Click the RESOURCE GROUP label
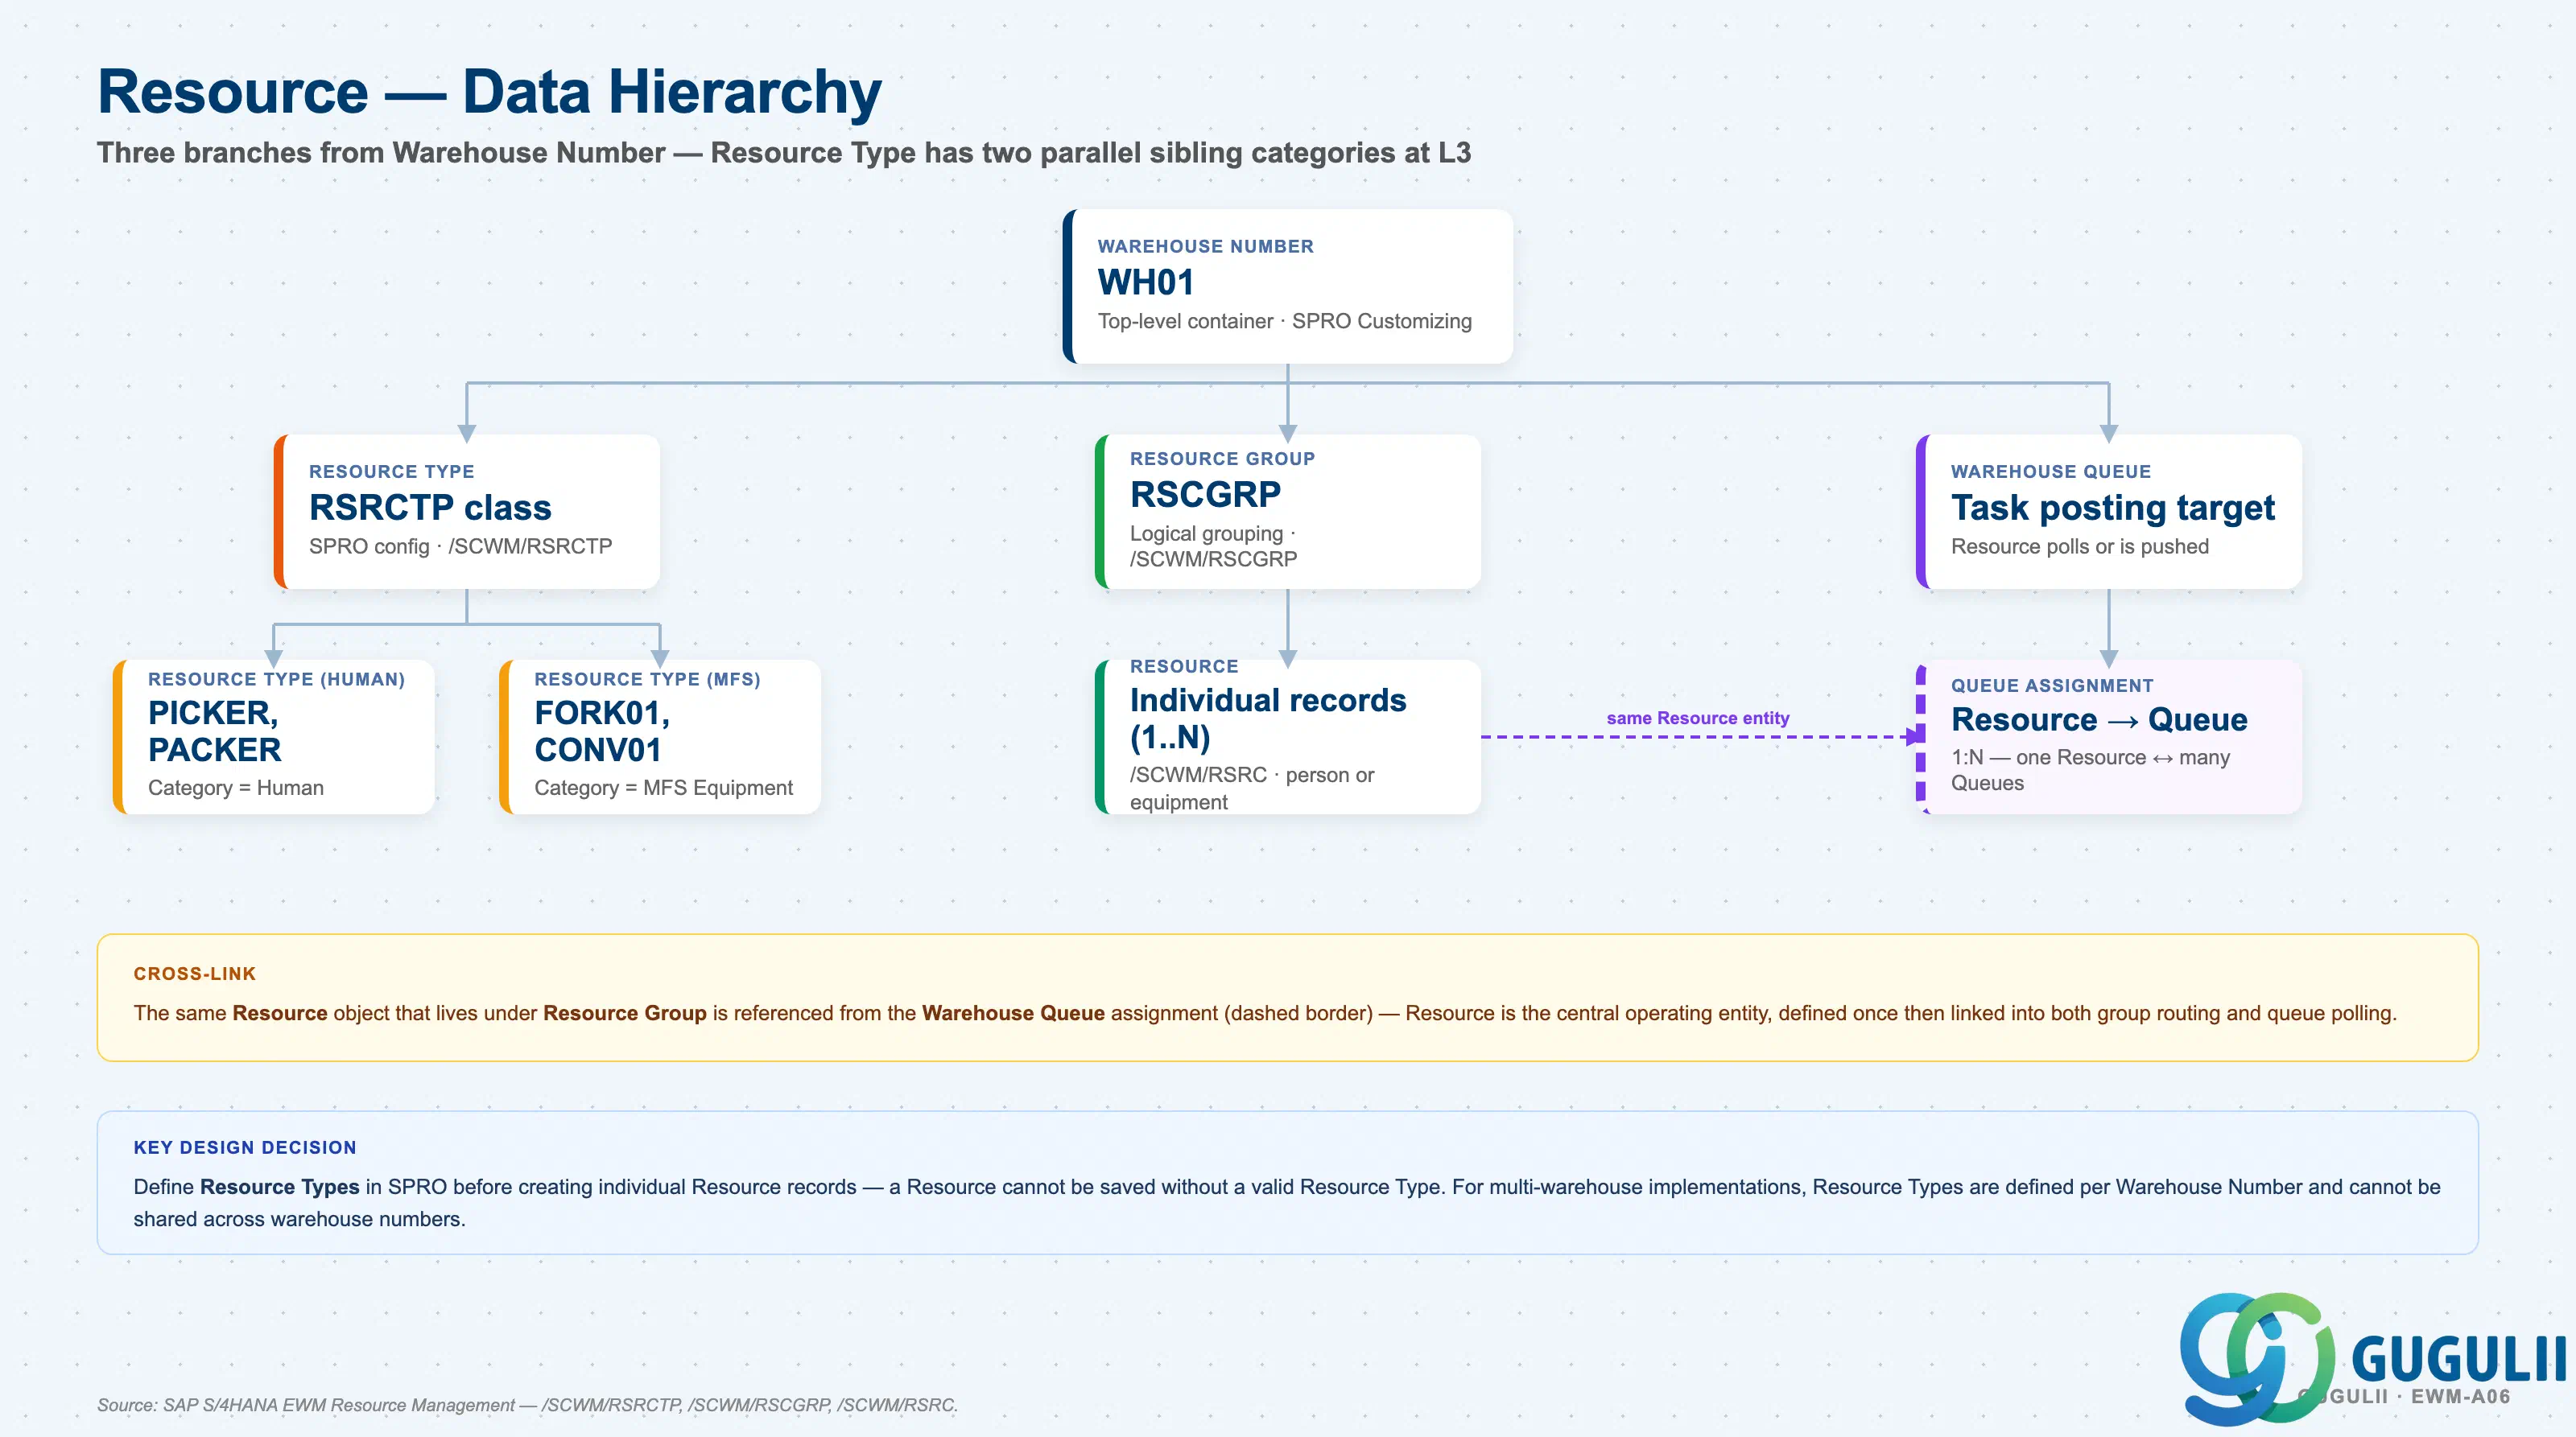Viewport: 2576px width, 1437px height. [x=1223, y=459]
